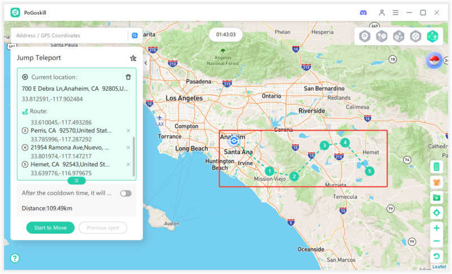
Task: Click the Pokeball floating button
Action: pos(434,60)
